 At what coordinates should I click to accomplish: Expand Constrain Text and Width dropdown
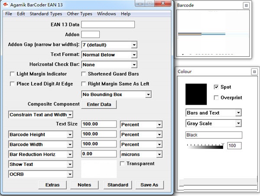tap(70, 115)
